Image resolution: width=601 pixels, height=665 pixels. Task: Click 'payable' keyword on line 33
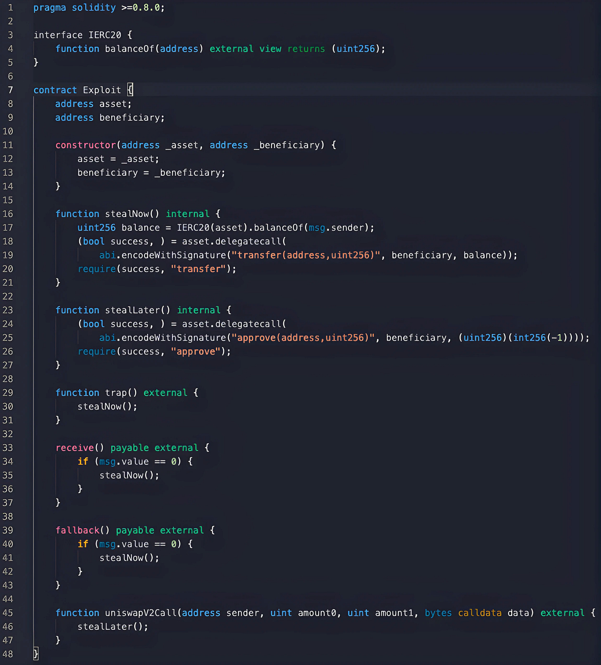click(130, 448)
